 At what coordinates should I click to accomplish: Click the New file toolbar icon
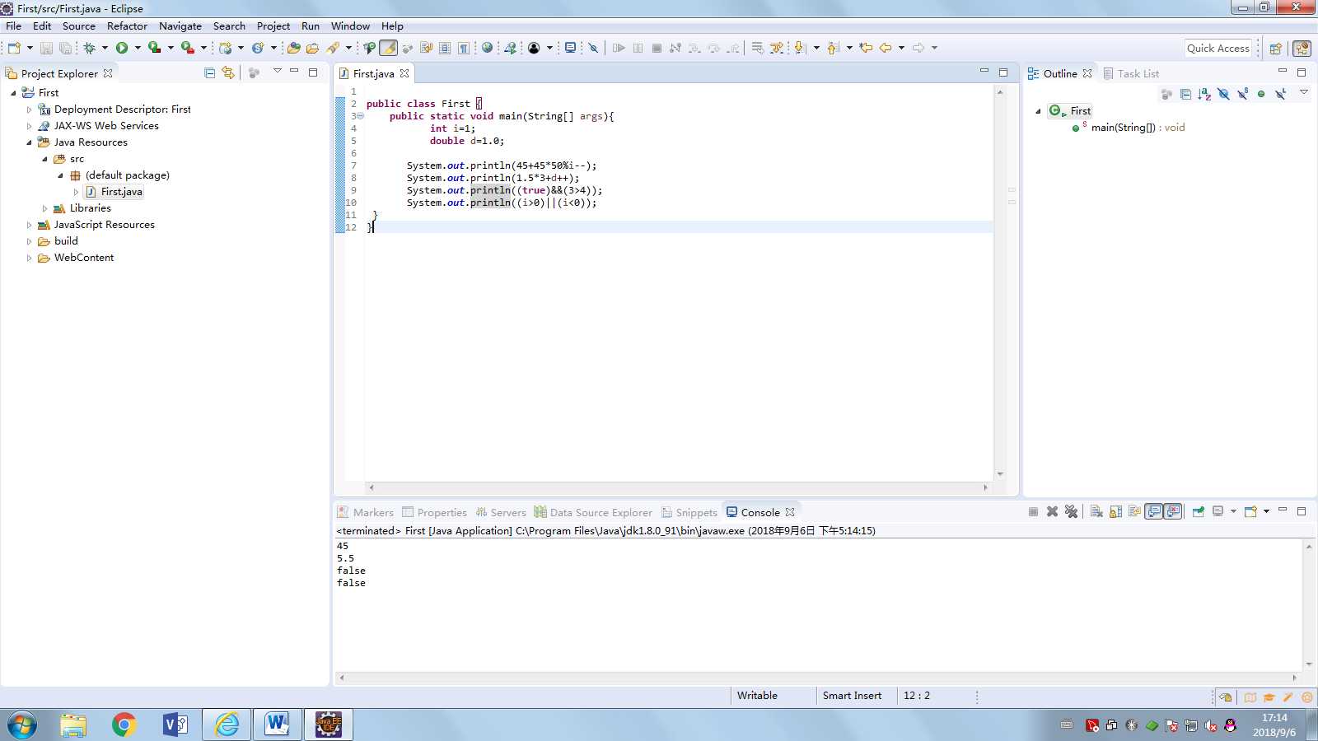[14, 48]
